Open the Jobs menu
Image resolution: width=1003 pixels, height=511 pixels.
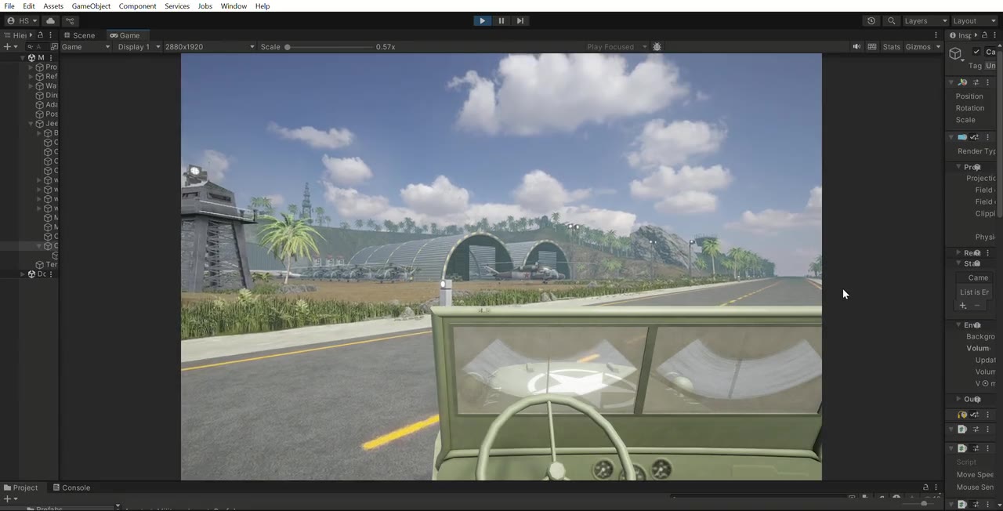[205, 6]
